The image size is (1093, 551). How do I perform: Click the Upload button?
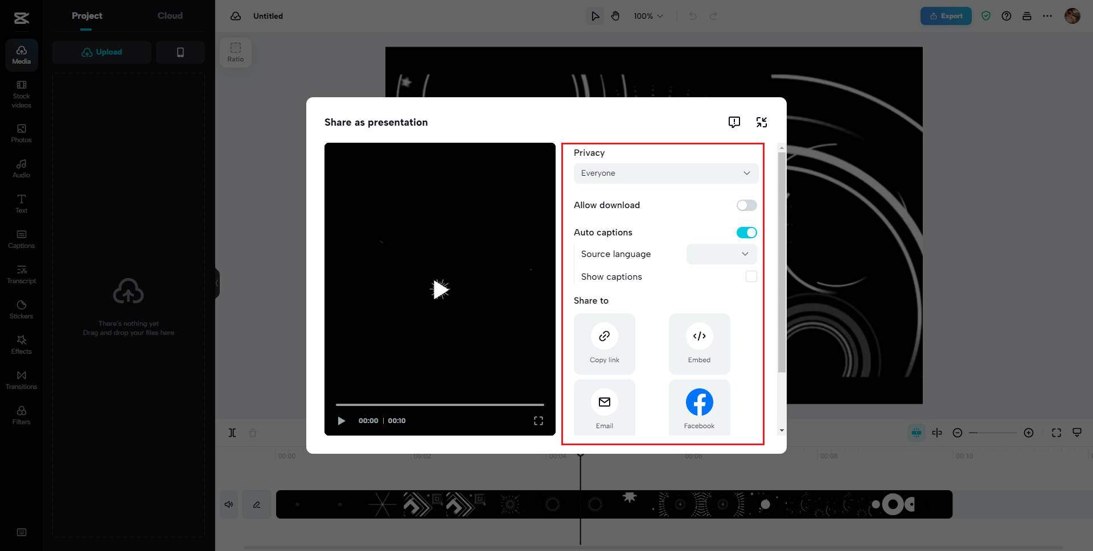click(102, 52)
